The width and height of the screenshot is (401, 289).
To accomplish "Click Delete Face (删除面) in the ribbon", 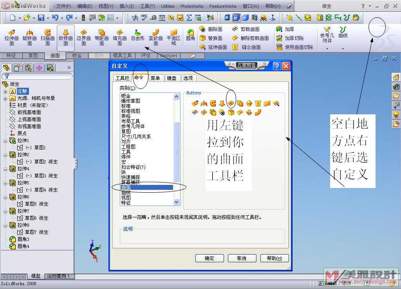I will pos(211,29).
